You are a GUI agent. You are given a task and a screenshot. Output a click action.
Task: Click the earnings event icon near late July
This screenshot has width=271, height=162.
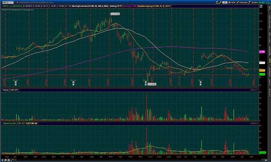pyautogui.click(x=73, y=84)
